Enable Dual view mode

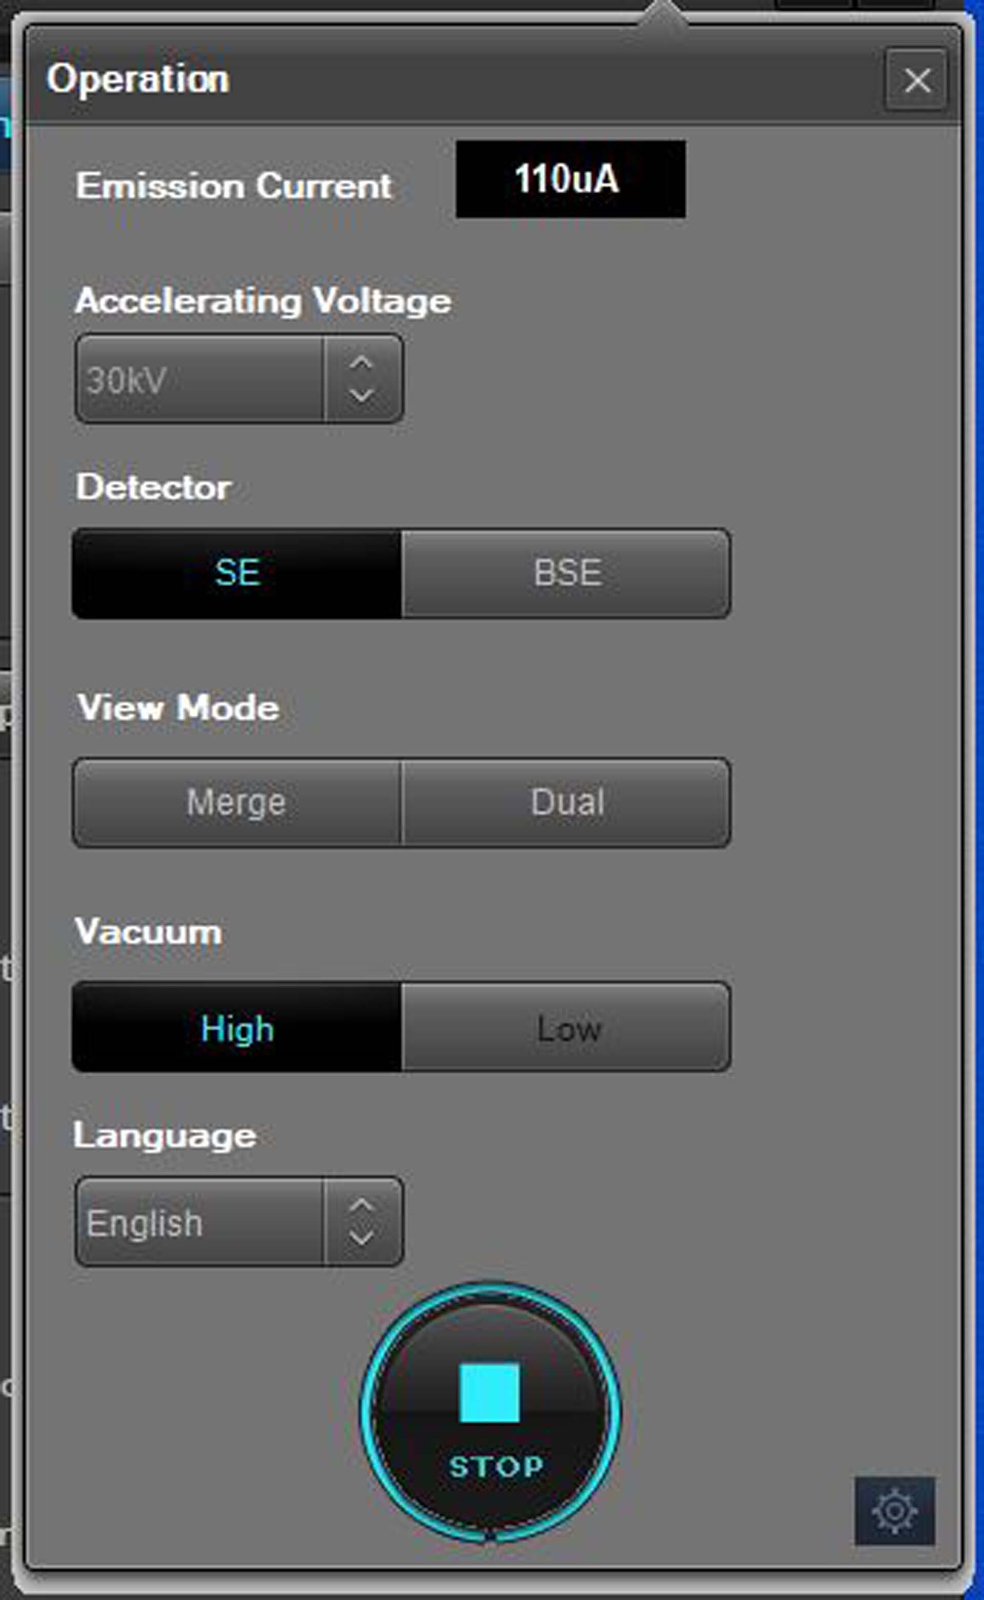tap(566, 802)
